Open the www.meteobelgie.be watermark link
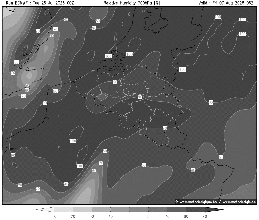259x220 pixels. point(239,202)
